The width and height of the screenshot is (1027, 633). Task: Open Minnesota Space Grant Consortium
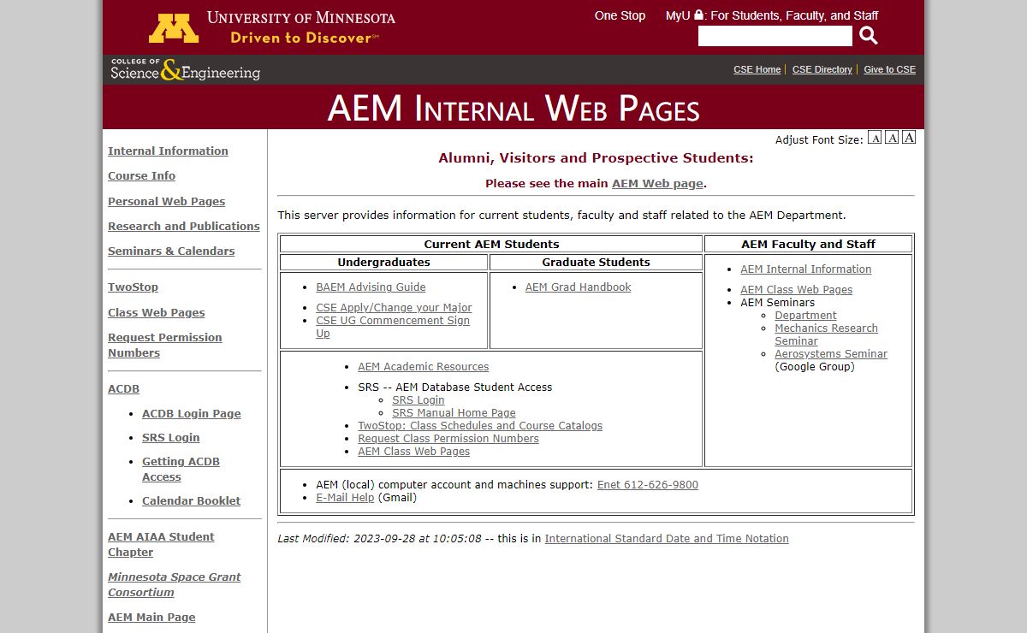(x=174, y=584)
